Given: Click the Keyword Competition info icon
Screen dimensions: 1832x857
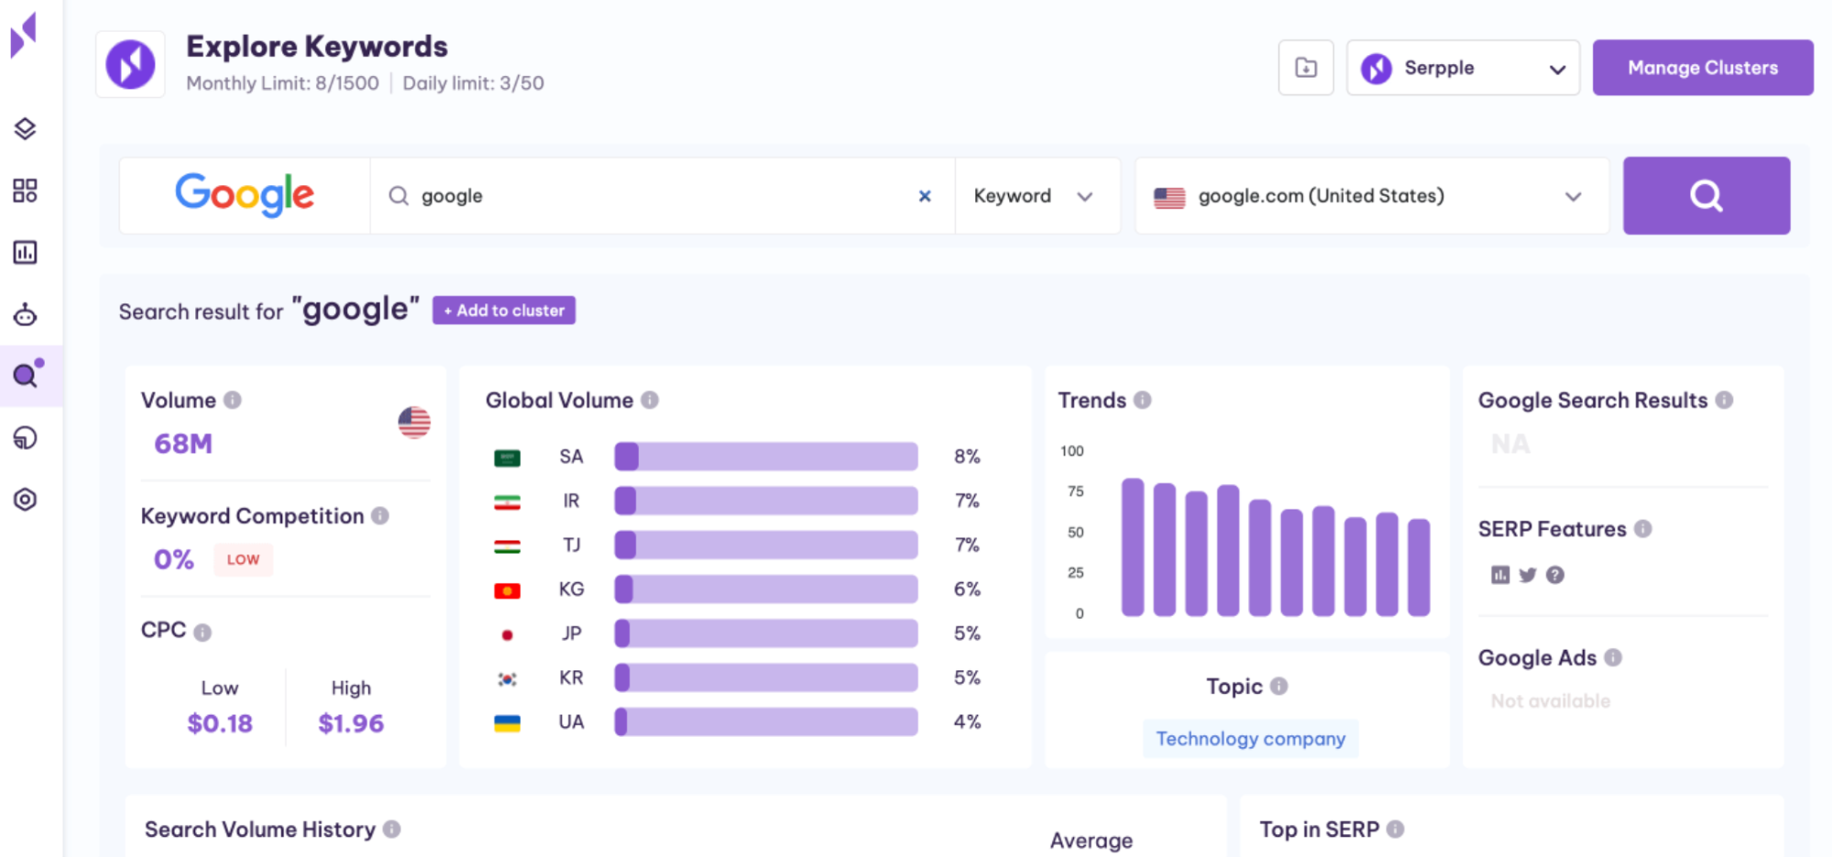Looking at the screenshot, I should point(380,516).
